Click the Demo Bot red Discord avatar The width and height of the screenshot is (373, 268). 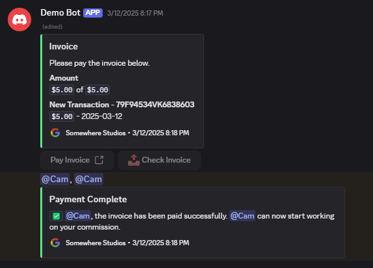(x=19, y=20)
